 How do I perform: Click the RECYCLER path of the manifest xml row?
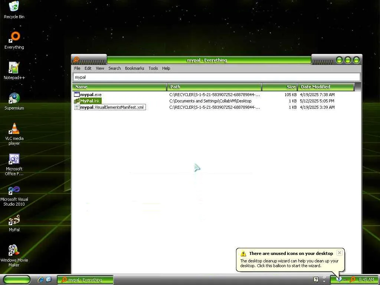point(214,107)
